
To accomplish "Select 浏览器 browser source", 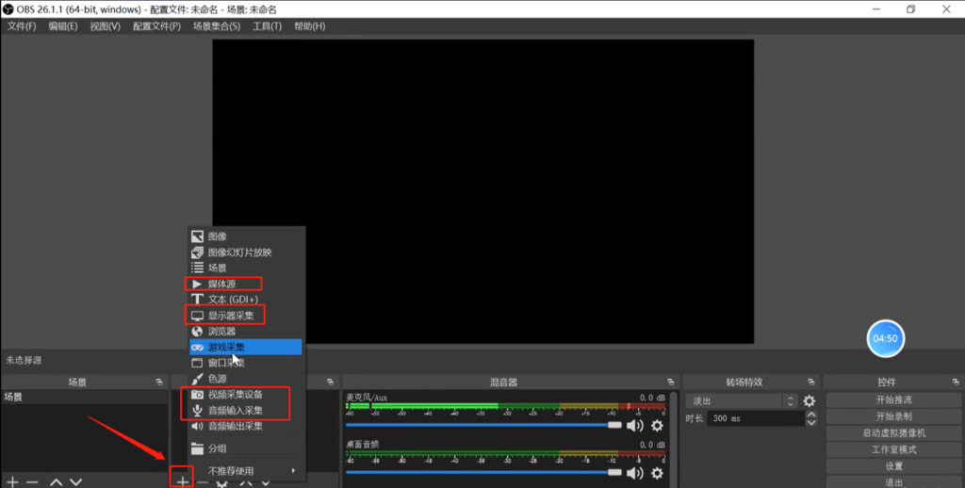I will tap(246, 331).
